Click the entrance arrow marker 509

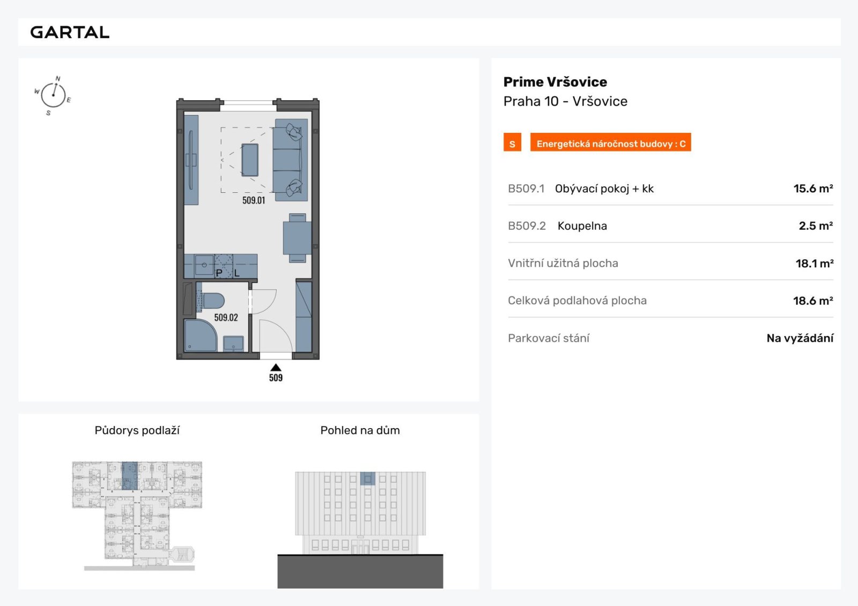coord(276,373)
